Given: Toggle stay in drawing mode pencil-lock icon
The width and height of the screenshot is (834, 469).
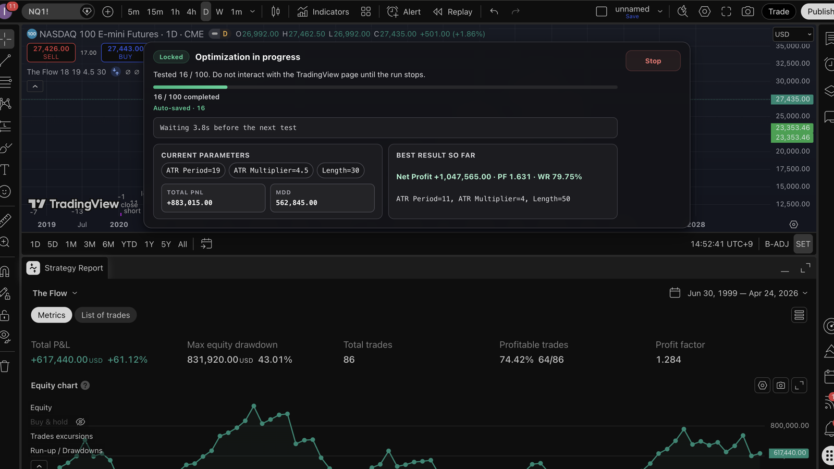Looking at the screenshot, I should tap(5, 294).
